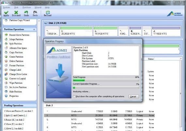The width and height of the screenshot is (186, 131).
Task: Click pending operation Move (L:) on disk 2
Action: pyautogui.click(x=14, y=128)
